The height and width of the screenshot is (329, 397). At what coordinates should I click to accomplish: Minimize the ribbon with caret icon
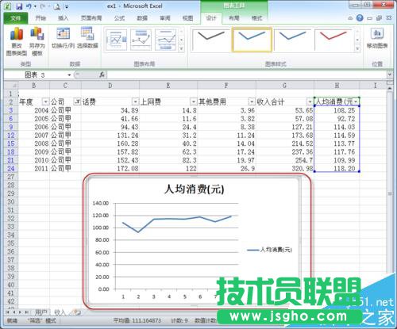(x=350, y=18)
